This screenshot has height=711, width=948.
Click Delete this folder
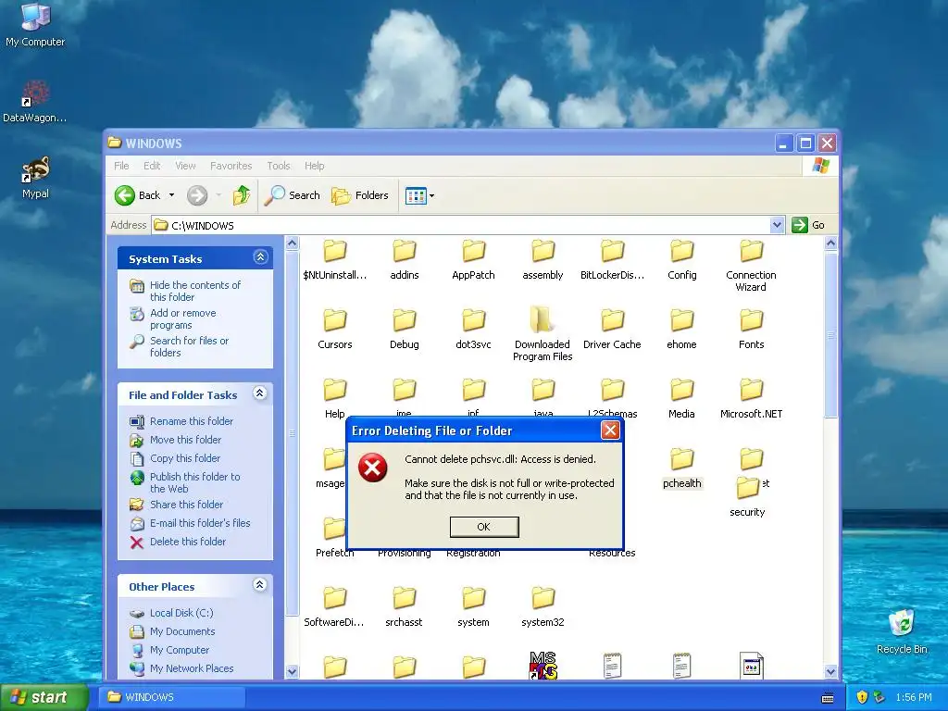[187, 542]
